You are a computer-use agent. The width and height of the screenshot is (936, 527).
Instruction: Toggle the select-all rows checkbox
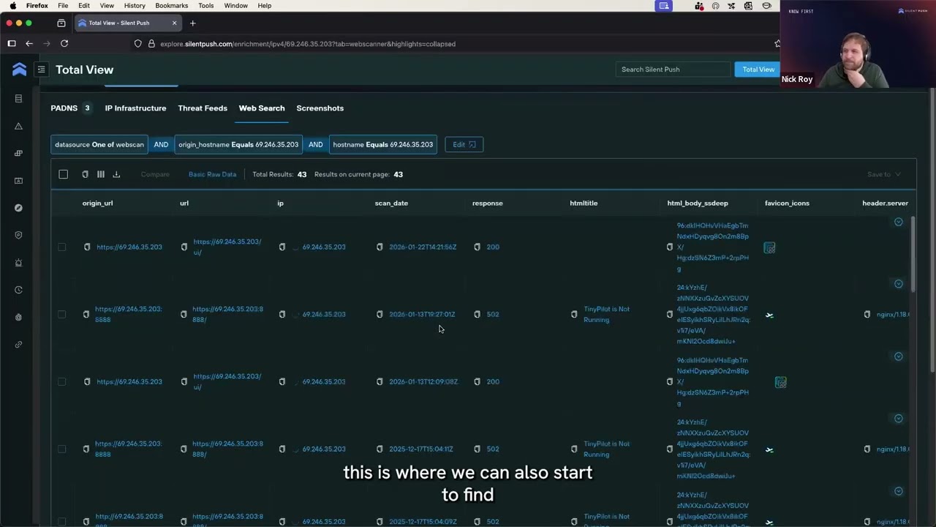point(64,174)
